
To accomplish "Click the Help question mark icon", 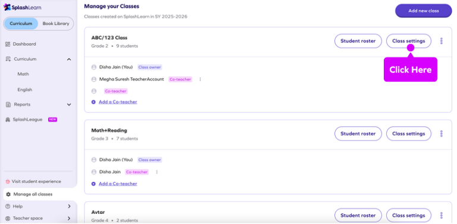I will [8, 206].
